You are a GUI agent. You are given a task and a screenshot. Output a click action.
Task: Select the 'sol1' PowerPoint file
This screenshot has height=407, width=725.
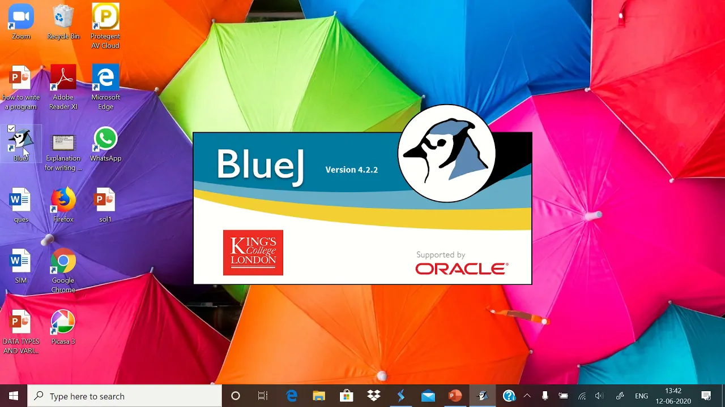point(105,205)
